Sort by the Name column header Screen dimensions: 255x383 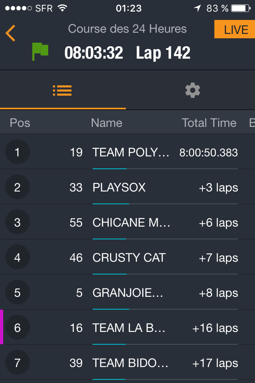[x=106, y=123]
